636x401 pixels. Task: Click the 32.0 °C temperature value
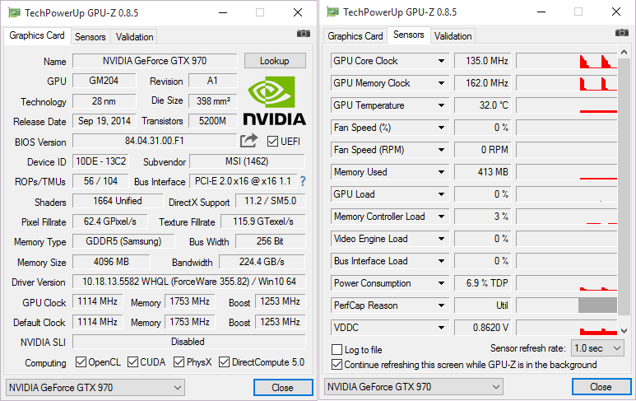pos(483,105)
